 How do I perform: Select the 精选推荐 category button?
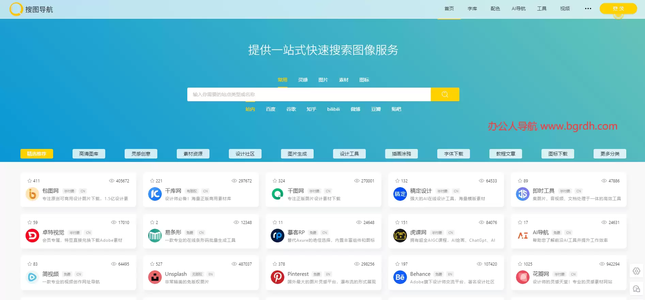tap(37, 154)
